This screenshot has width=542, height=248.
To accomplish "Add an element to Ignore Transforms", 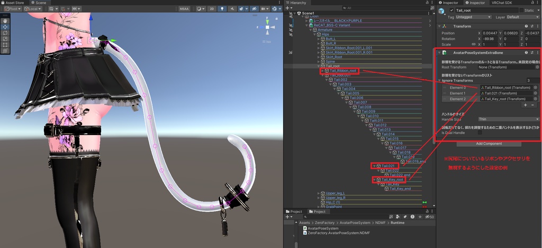I will pos(526,105).
